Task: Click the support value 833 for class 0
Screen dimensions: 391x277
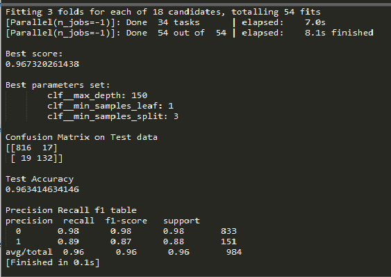Action: 228,231
